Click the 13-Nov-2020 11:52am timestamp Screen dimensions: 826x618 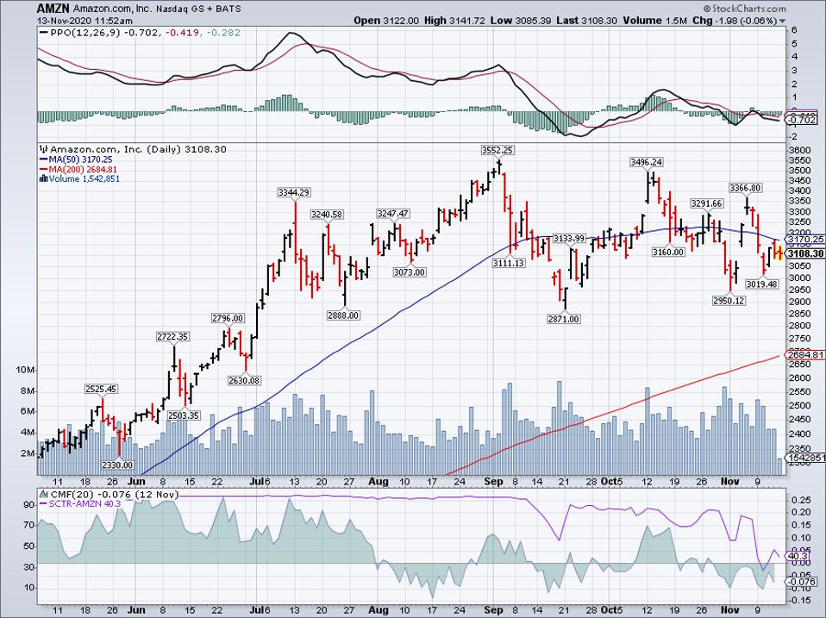84,21
